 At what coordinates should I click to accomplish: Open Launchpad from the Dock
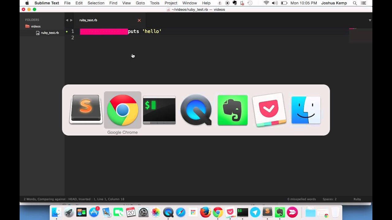click(69, 212)
